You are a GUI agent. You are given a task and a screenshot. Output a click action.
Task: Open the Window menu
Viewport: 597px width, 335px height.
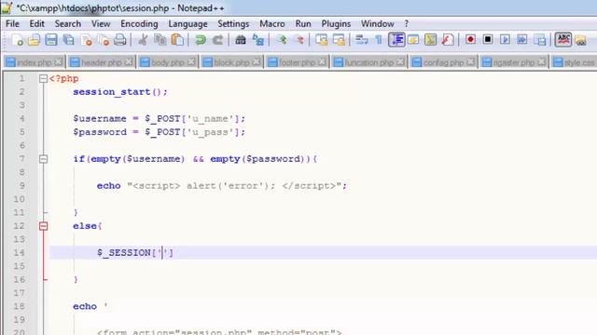click(377, 23)
